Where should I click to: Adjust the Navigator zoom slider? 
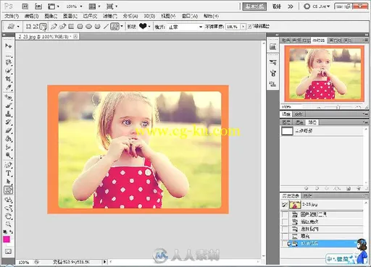(x=338, y=107)
